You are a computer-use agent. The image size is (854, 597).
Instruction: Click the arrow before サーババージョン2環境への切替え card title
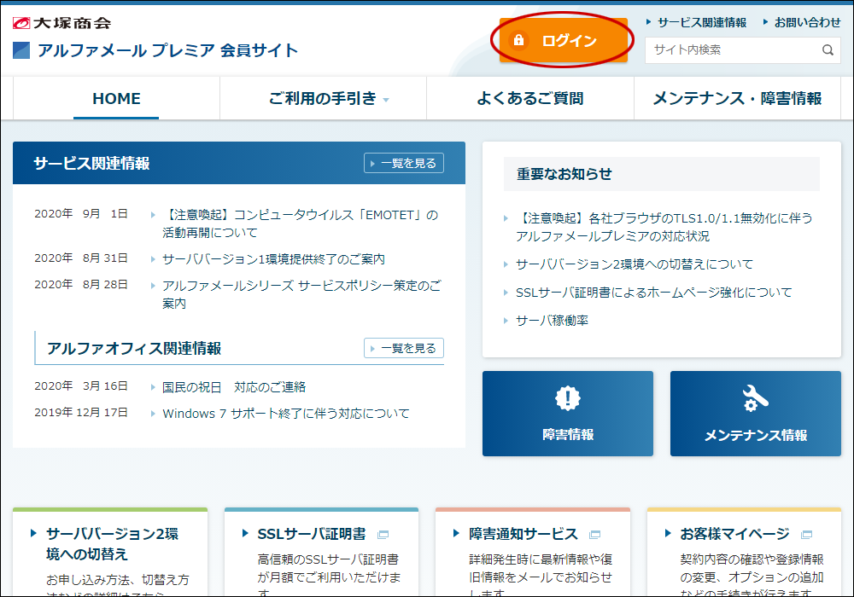pyautogui.click(x=34, y=533)
